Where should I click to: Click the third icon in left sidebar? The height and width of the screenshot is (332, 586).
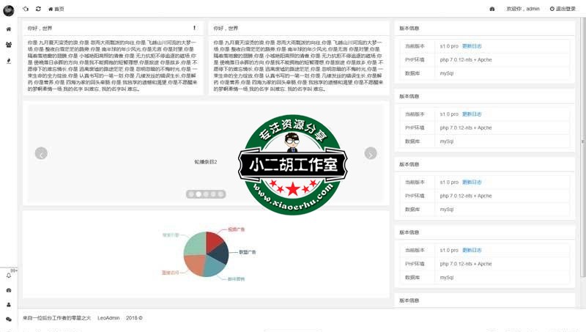click(x=9, y=61)
